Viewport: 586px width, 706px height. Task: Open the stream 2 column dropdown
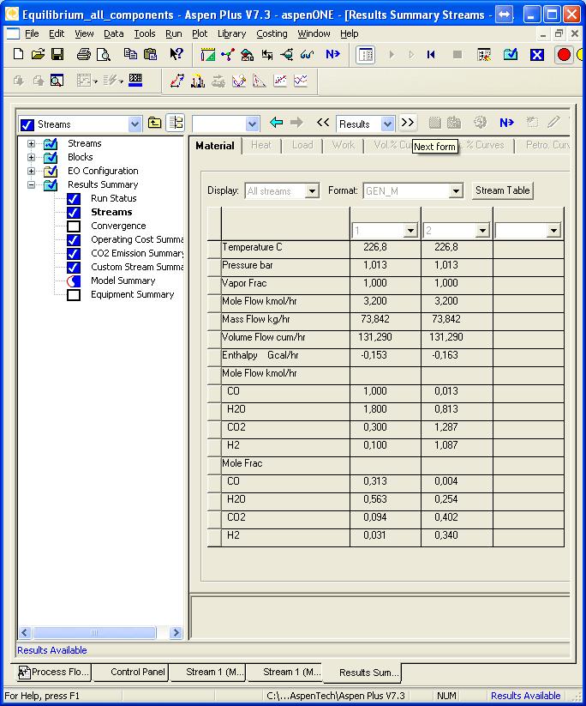[x=482, y=231]
